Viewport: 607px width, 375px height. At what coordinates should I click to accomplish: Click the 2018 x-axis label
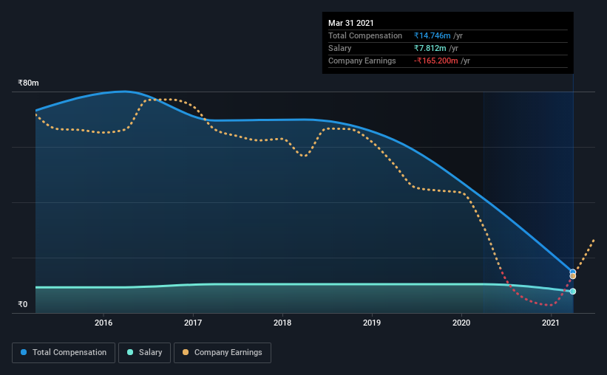[x=282, y=323]
